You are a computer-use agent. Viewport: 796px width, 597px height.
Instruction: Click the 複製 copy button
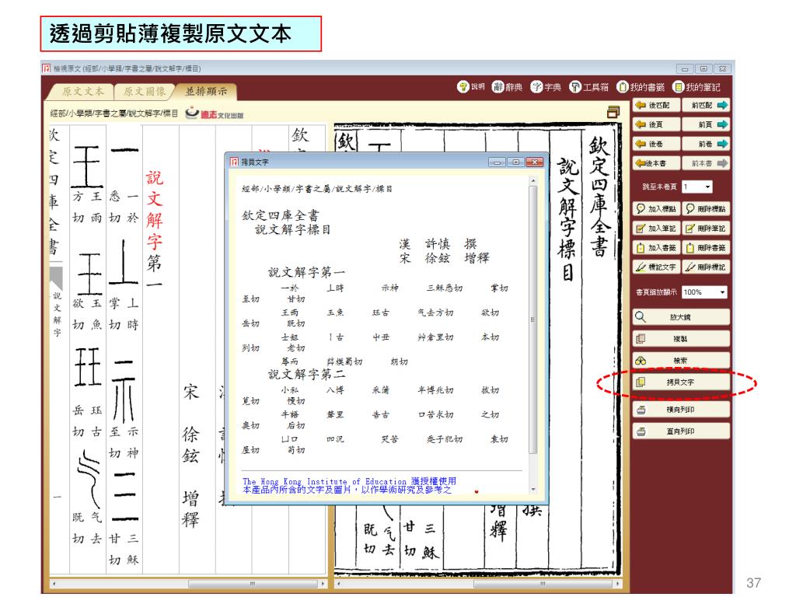(681, 339)
